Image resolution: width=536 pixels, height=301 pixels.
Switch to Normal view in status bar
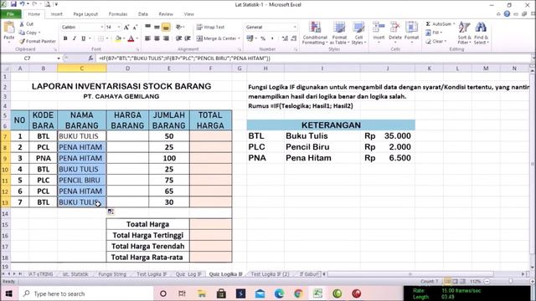point(447,282)
